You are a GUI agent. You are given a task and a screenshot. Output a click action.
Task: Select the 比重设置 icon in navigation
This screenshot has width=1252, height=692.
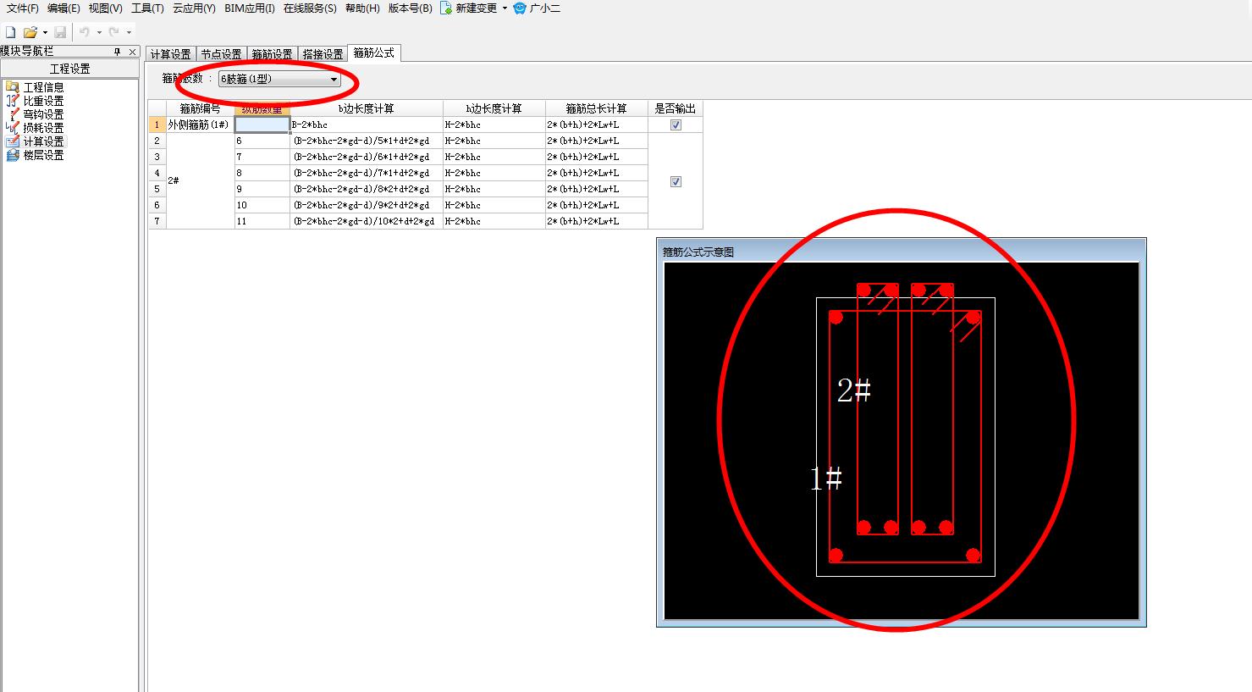pos(12,100)
